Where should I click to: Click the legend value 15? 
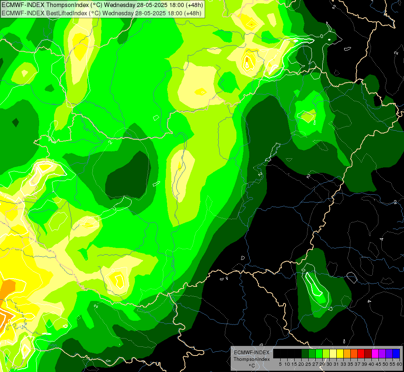(x=294, y=364)
